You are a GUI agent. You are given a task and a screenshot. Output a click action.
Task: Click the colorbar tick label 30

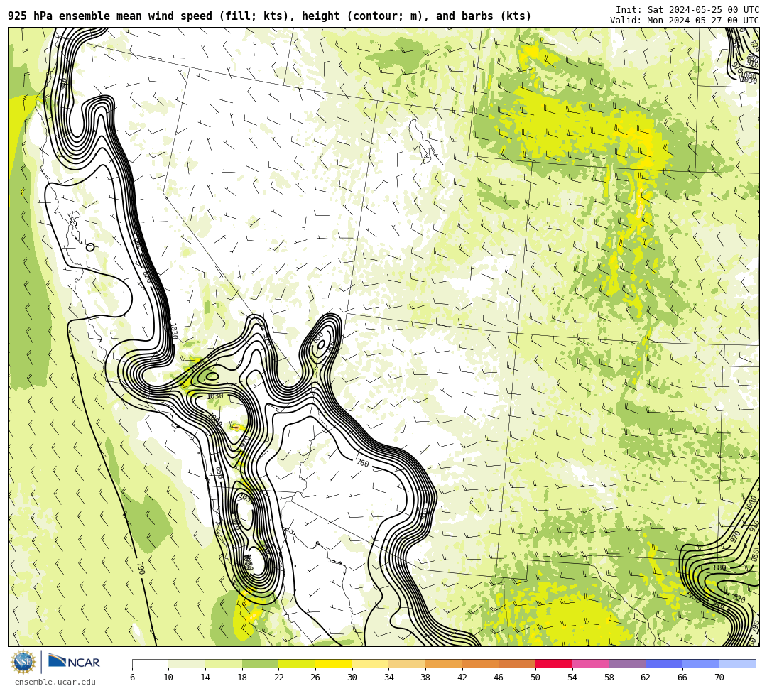click(352, 678)
